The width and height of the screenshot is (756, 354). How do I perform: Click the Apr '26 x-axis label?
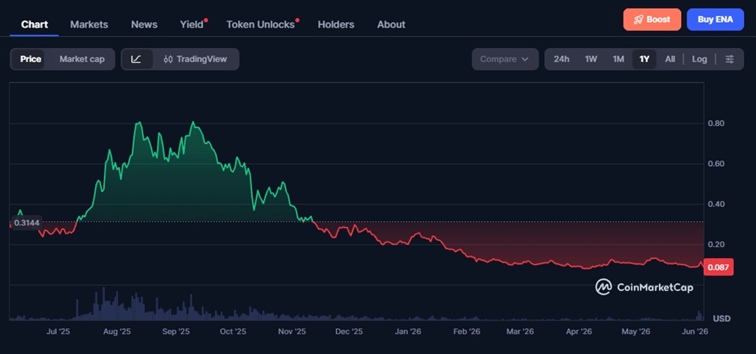point(579,332)
